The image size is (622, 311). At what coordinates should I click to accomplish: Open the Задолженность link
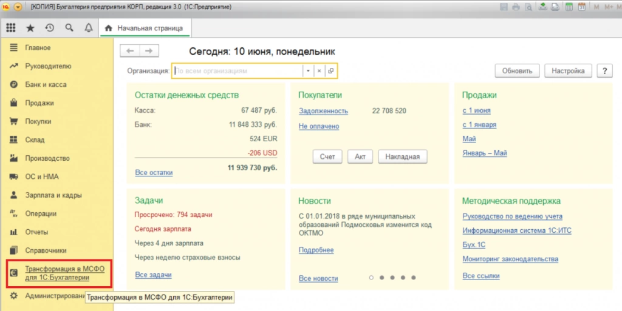[x=323, y=111]
